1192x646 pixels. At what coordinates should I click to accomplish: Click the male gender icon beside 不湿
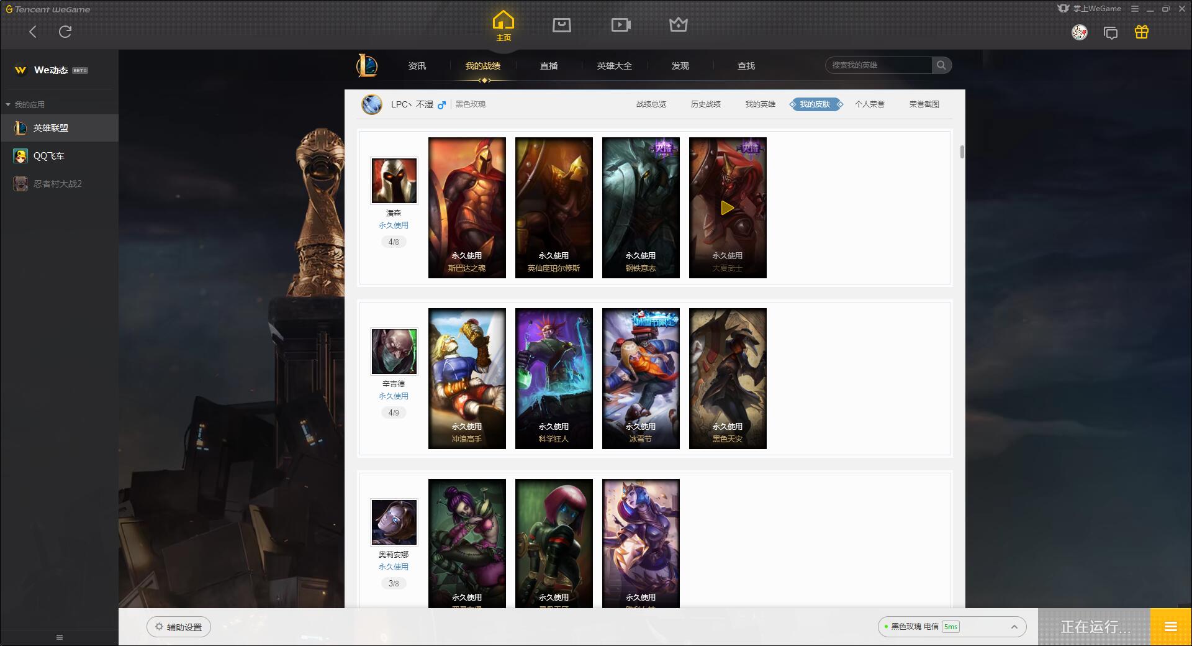tap(441, 105)
